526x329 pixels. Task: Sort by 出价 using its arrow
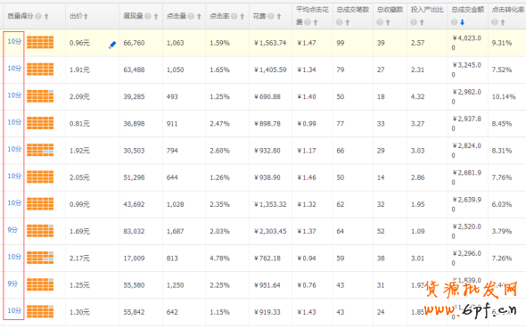pos(86,16)
